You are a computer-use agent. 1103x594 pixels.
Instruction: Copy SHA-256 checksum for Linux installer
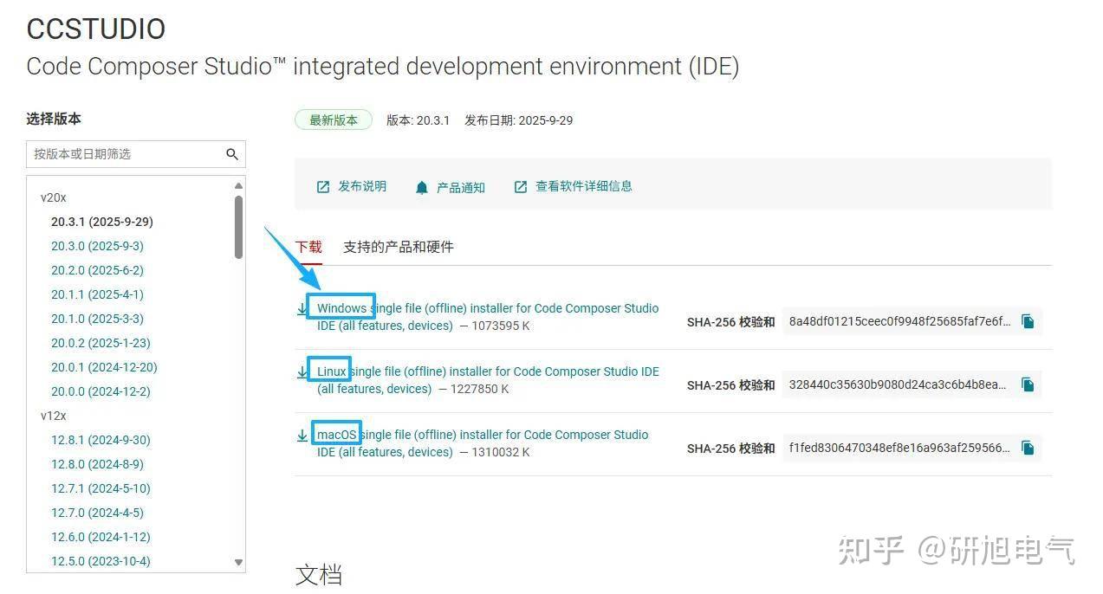click(1028, 384)
